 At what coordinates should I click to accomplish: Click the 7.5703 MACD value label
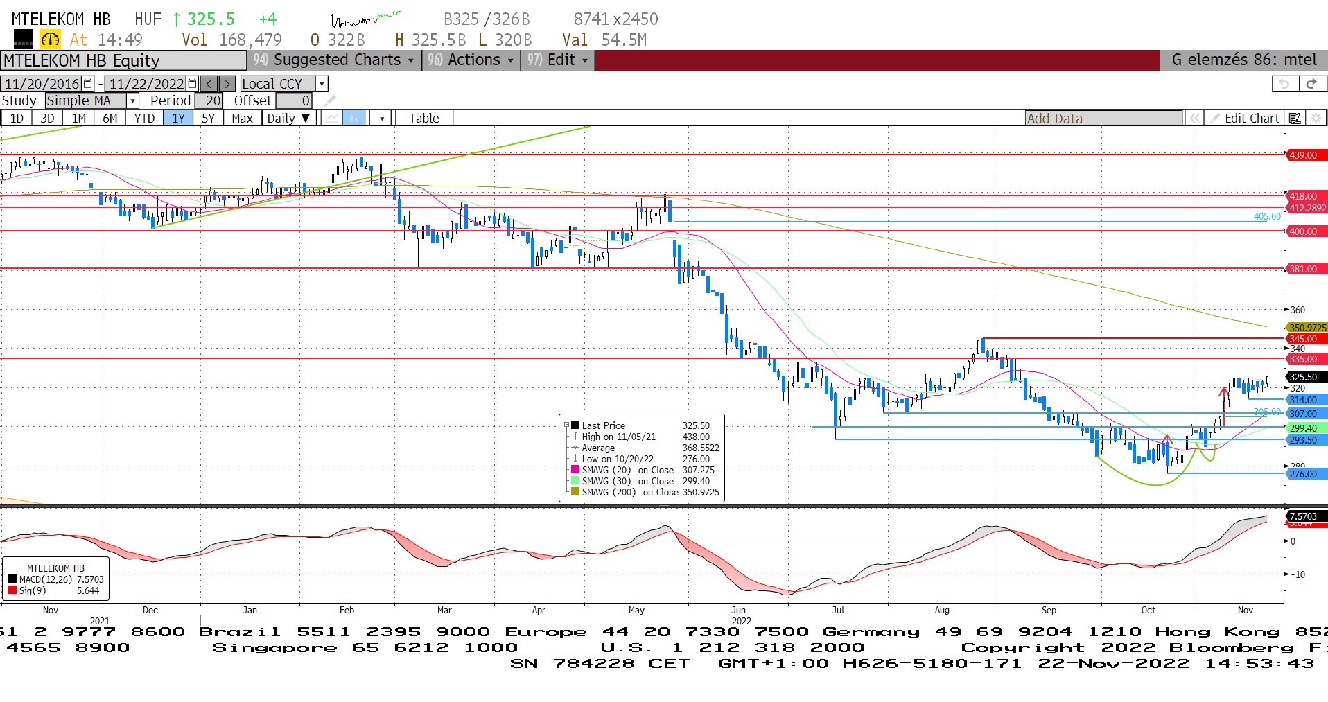[x=1307, y=516]
